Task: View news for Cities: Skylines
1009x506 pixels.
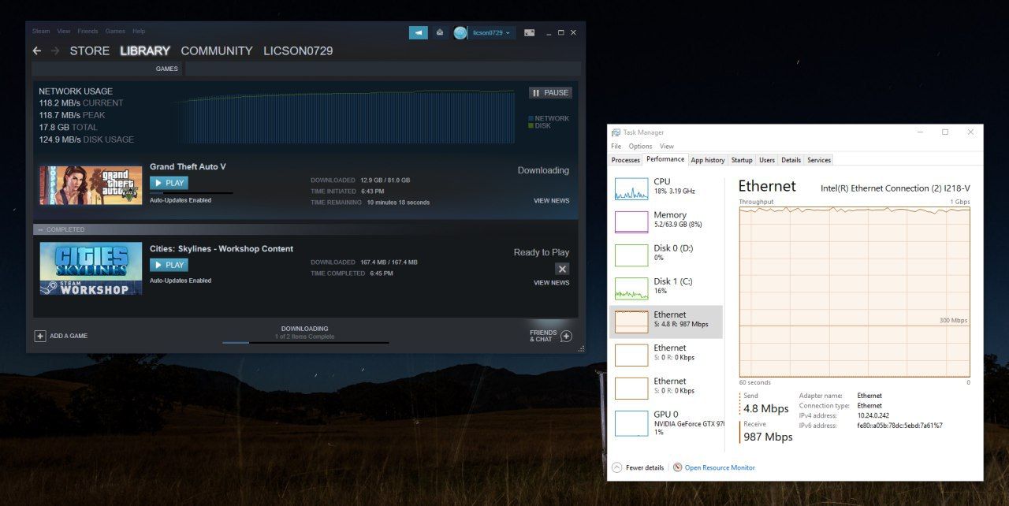Action: 551,283
